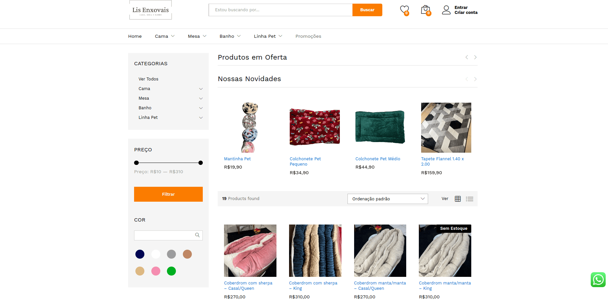This screenshot has height=305, width=608.
Task: Open the shopping bag cart icon
Action: click(x=425, y=10)
